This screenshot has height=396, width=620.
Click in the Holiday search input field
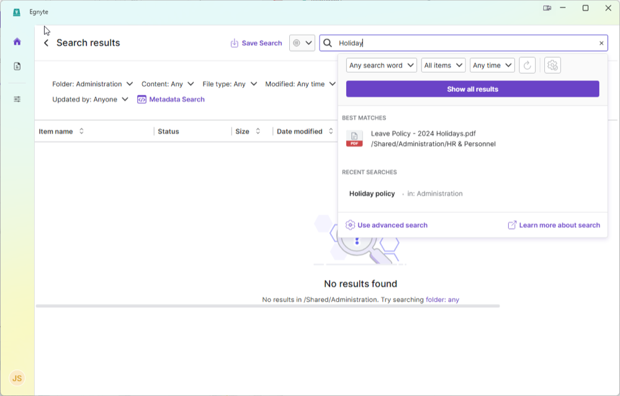click(465, 43)
